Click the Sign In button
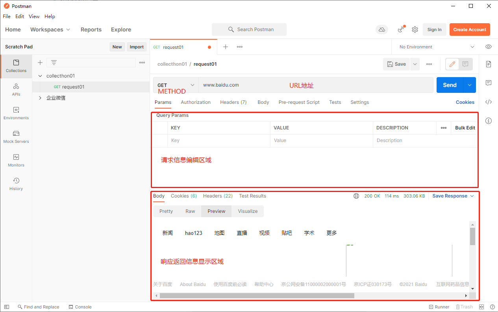498x312 pixels. (x=434, y=30)
